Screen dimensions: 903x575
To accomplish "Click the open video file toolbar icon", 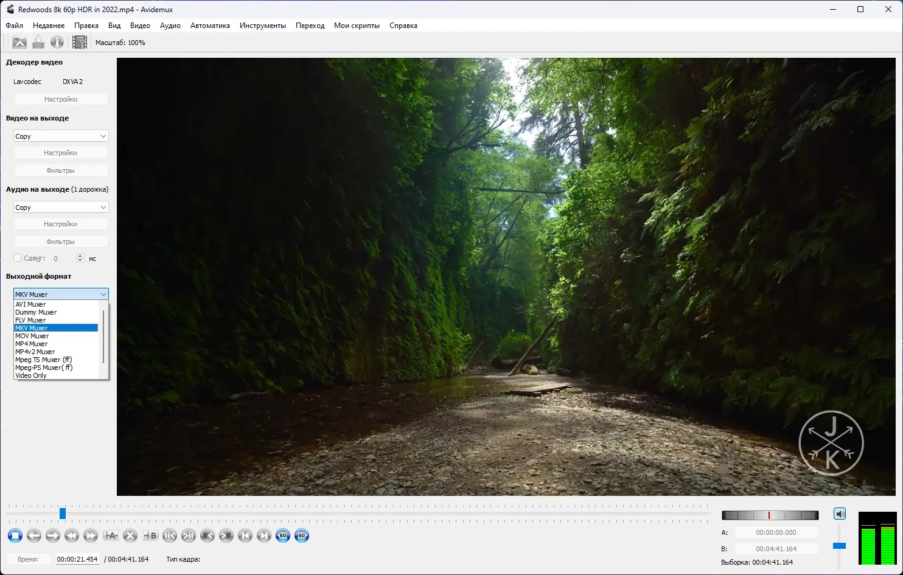I will [19, 42].
